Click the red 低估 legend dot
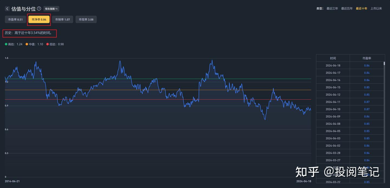390x188 pixels. coord(48,44)
